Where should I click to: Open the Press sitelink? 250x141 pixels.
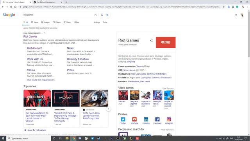click(x=70, y=70)
